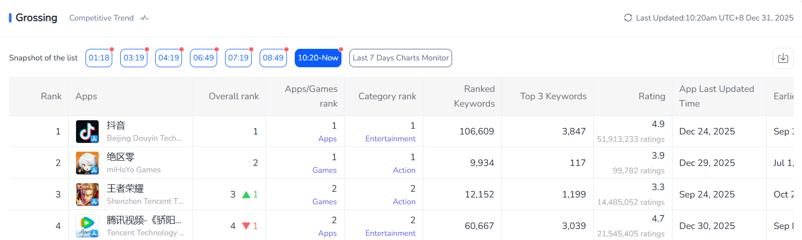Click the 117 top keywords value
This screenshot has width=802, height=240.
pyautogui.click(x=578, y=163)
